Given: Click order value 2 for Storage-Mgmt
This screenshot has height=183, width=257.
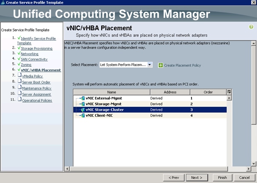Looking at the screenshot, I should (191, 104).
